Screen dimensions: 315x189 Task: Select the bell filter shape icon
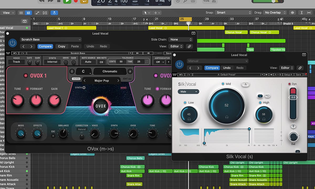[x=260, y=96]
